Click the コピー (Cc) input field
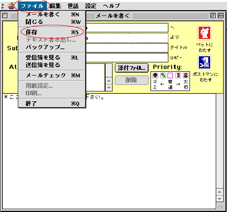This screenshot has width=227, height=212. click(127, 58)
